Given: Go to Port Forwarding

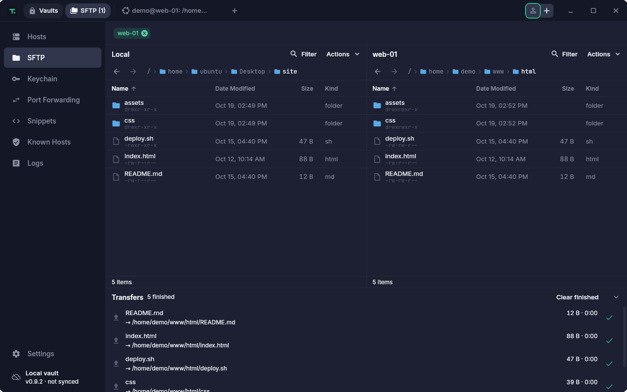Looking at the screenshot, I should click(x=52, y=100).
